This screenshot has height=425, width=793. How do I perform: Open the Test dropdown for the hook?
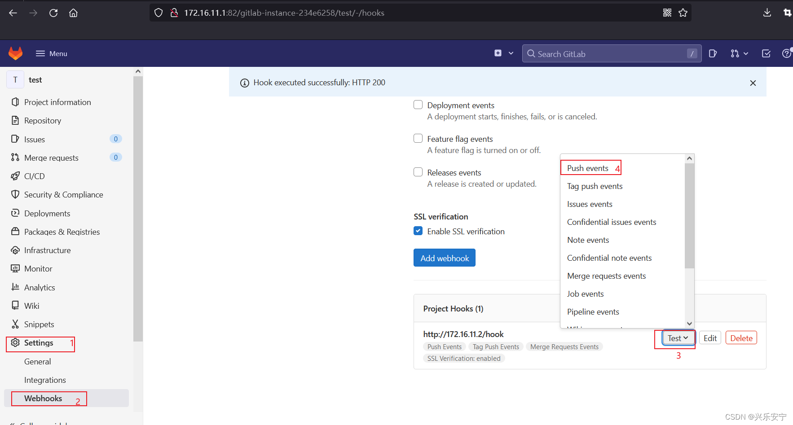678,338
